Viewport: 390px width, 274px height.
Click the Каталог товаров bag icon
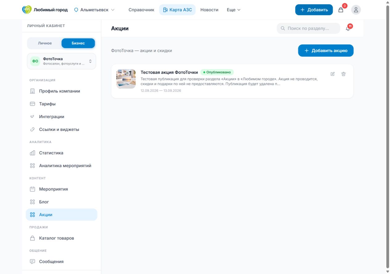pyautogui.click(x=32, y=238)
